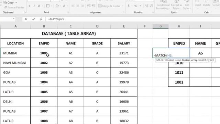The width and height of the screenshot is (220, 124).
Task: Decrease decimal places
Action: click(x=151, y=6)
